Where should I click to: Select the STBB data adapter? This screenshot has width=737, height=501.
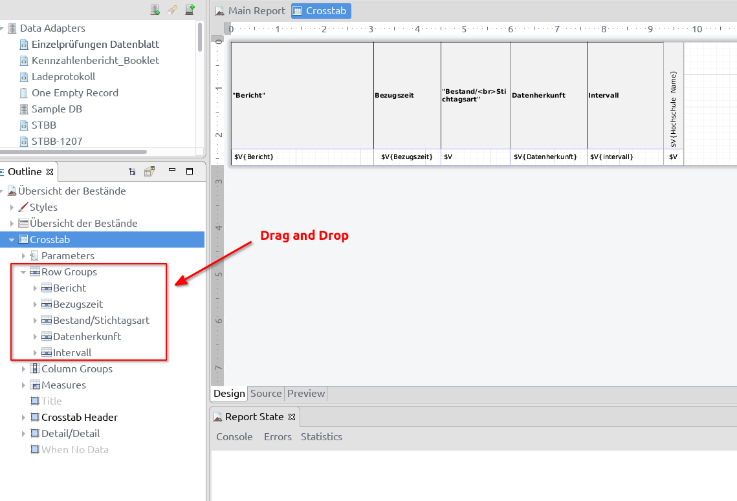44,125
